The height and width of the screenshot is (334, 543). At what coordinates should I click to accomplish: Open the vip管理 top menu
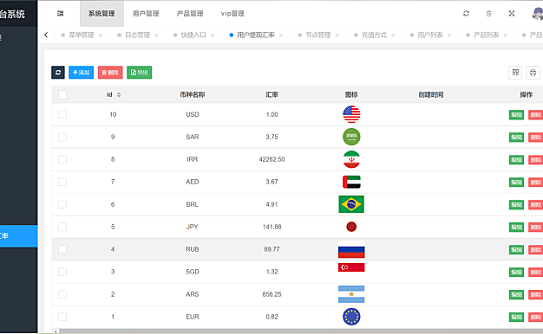click(x=232, y=14)
